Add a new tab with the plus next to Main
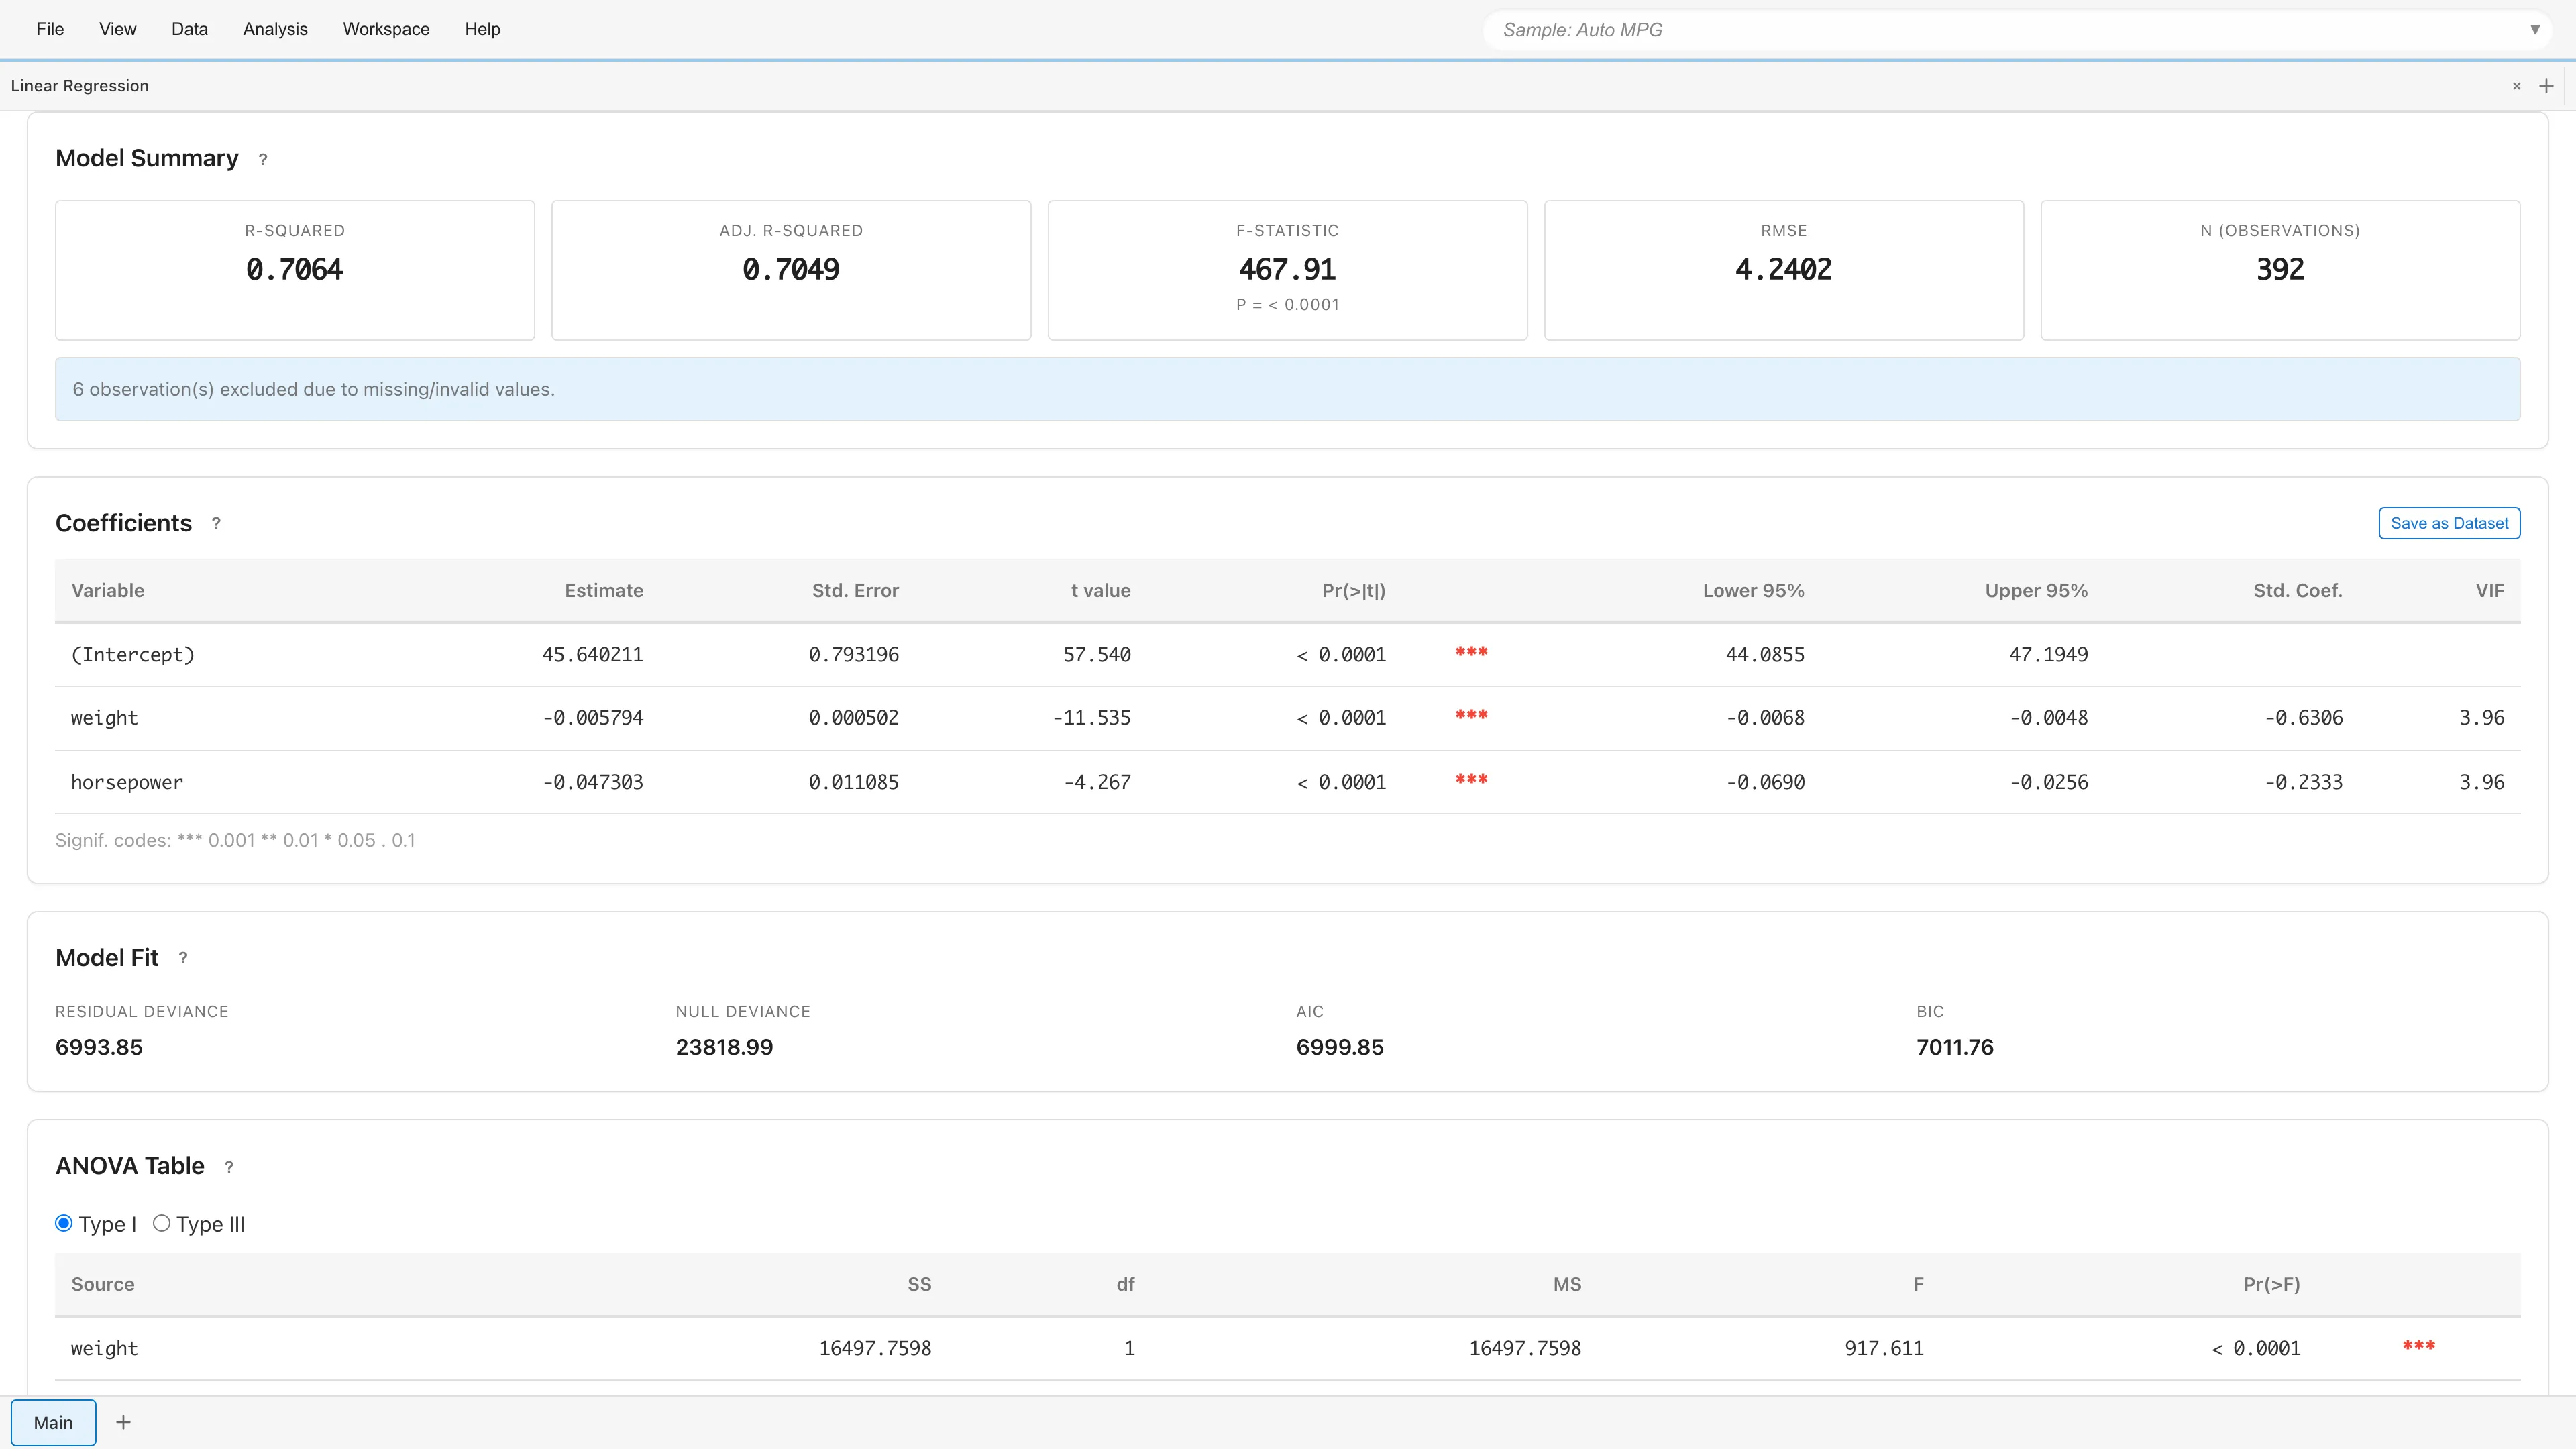This screenshot has height=1449, width=2576. pos(123,1422)
